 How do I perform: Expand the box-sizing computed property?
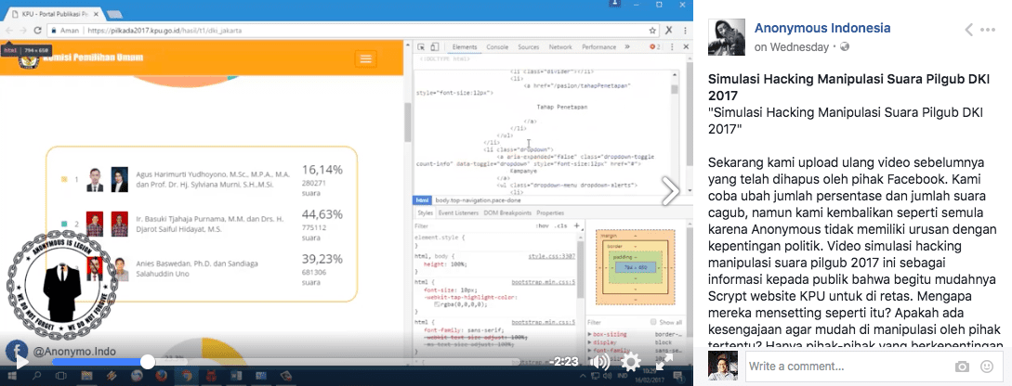591,332
